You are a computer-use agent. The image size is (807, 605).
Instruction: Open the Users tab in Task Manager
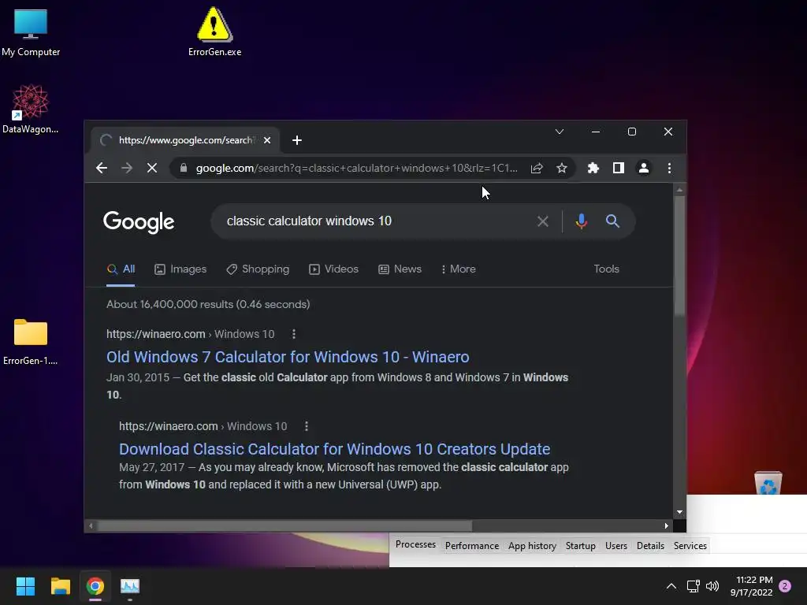616,546
